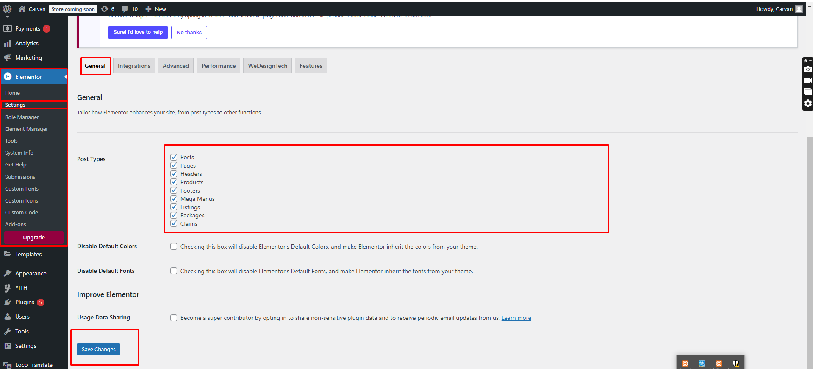This screenshot has width=813, height=369.
Task: Click the Upgrade button in Elementor menu
Action: coord(34,238)
